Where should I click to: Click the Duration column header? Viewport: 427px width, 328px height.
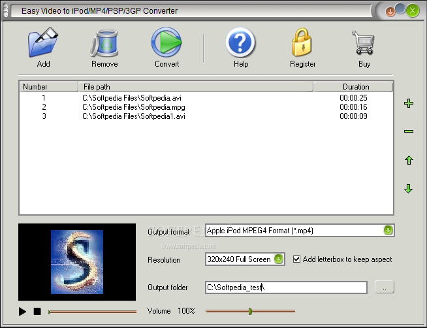(x=353, y=87)
